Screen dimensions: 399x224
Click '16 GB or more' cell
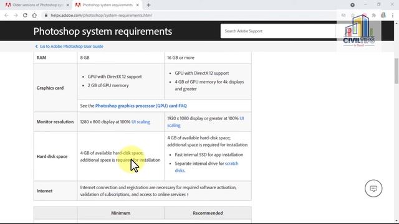click(x=208, y=58)
